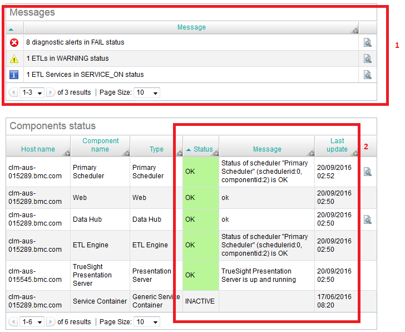This screenshot has width=405, height=332.
Task: Open details for FAIL diagnostic alerts message
Action: (x=368, y=42)
